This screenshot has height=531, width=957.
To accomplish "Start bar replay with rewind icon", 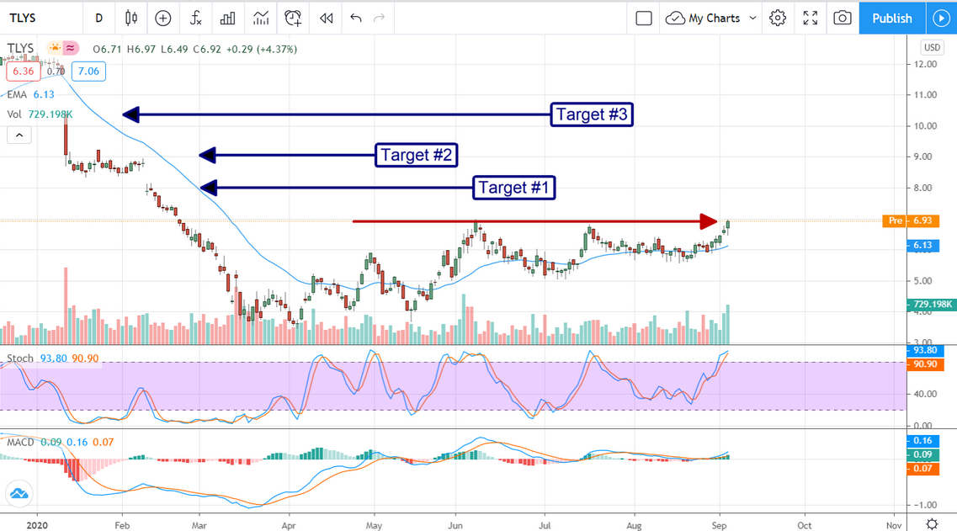I will [x=326, y=19].
